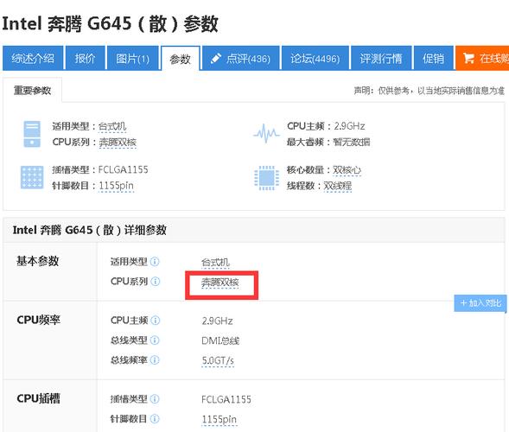Click info icon next to detailed 插槽类型
Screen dimensions: 509x432
click(155, 399)
